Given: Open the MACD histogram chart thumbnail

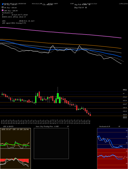Looking at the screenshot, I should point(15,159).
